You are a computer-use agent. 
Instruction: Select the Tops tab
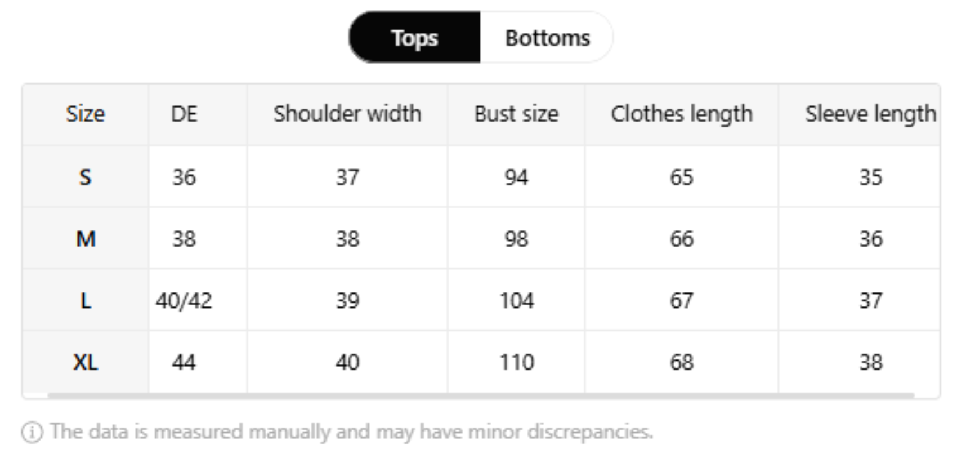414,38
